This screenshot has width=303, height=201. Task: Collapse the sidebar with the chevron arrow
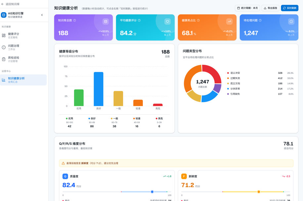[x=42, y=15]
